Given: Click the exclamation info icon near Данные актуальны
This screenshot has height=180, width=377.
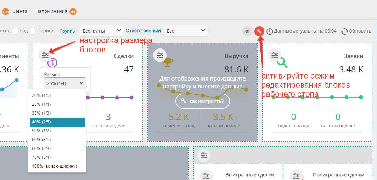Looking at the screenshot, I should coord(270,31).
